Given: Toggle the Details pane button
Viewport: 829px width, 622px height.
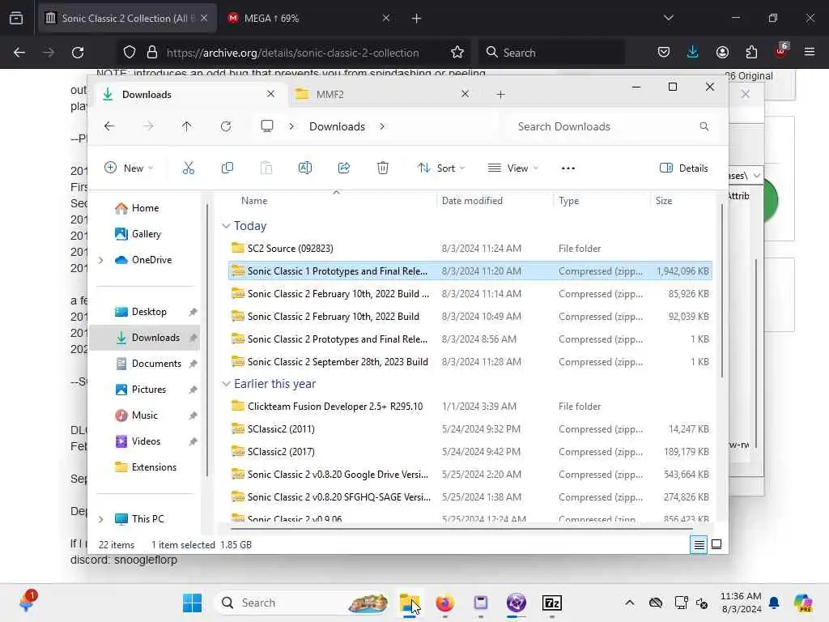Looking at the screenshot, I should click(x=683, y=168).
